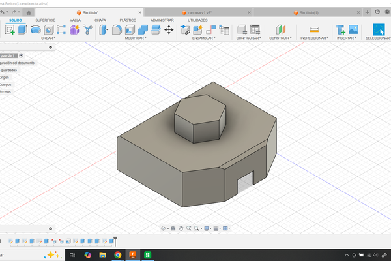Expand the CREAR dropdown menu
The image size is (391, 261).
48,38
